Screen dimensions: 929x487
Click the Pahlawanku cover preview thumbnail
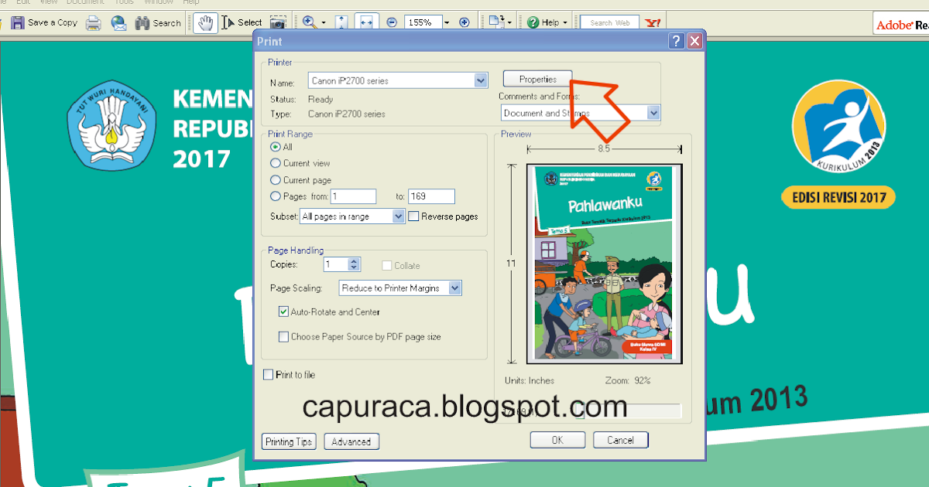[604, 264]
